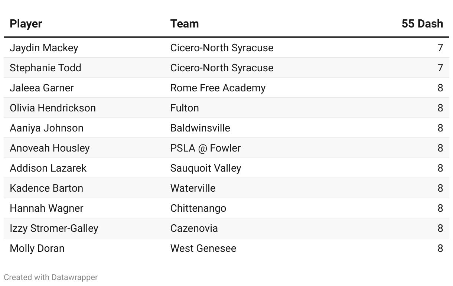Viewport: 453px width, 286px height.
Task: Click on Hannah Wagner
Action: pyautogui.click(x=46, y=208)
